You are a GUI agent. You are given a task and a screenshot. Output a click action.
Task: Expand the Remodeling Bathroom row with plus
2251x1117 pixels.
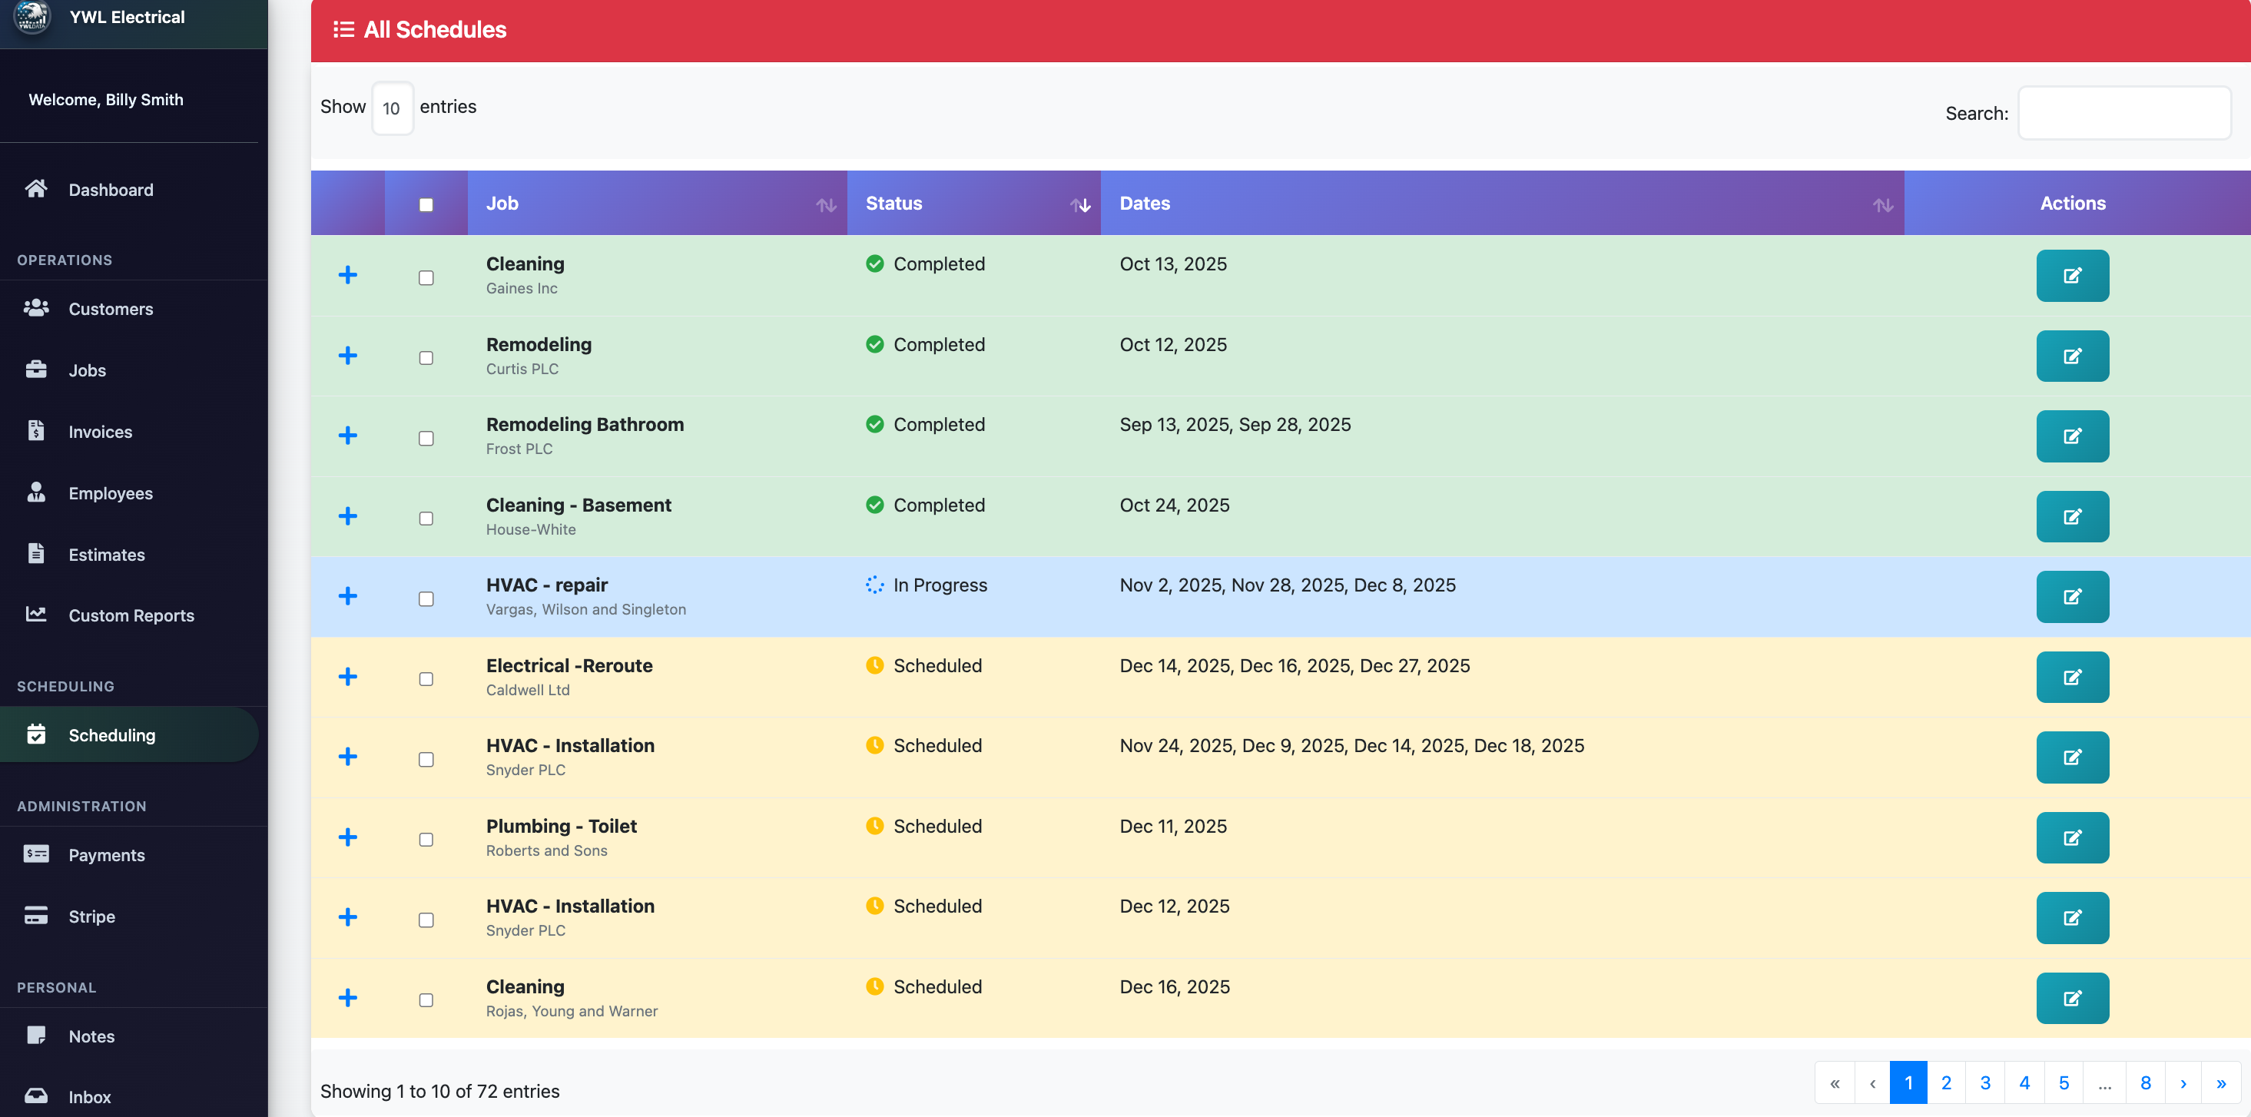click(348, 436)
